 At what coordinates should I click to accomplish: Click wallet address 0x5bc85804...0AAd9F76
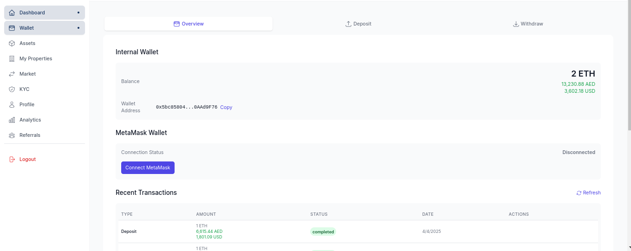tap(187, 107)
